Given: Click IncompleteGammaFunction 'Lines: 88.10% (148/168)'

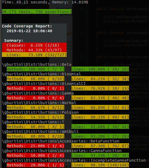Looking at the screenshot, I should click(100, 165).
